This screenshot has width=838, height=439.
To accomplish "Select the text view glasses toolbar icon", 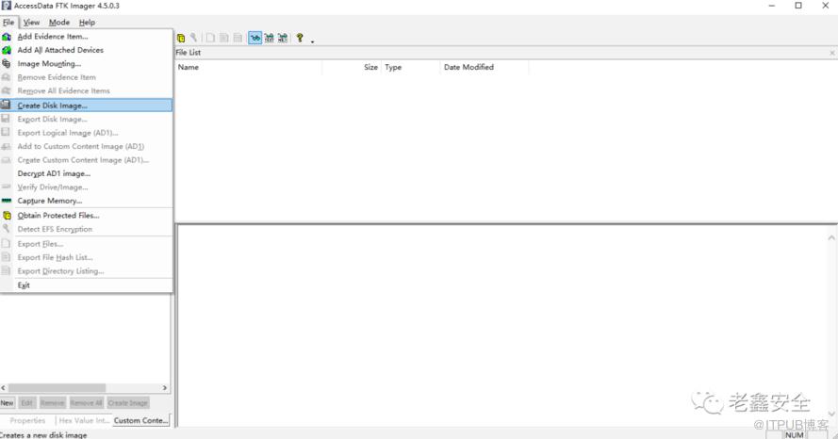I will 270,38.
